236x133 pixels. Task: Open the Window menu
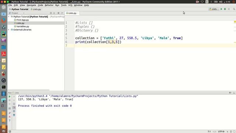point(78,5)
